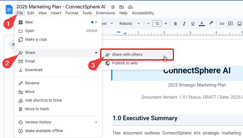Choose Make available offline
Viewport: 243px width, 138px height.
(58, 131)
